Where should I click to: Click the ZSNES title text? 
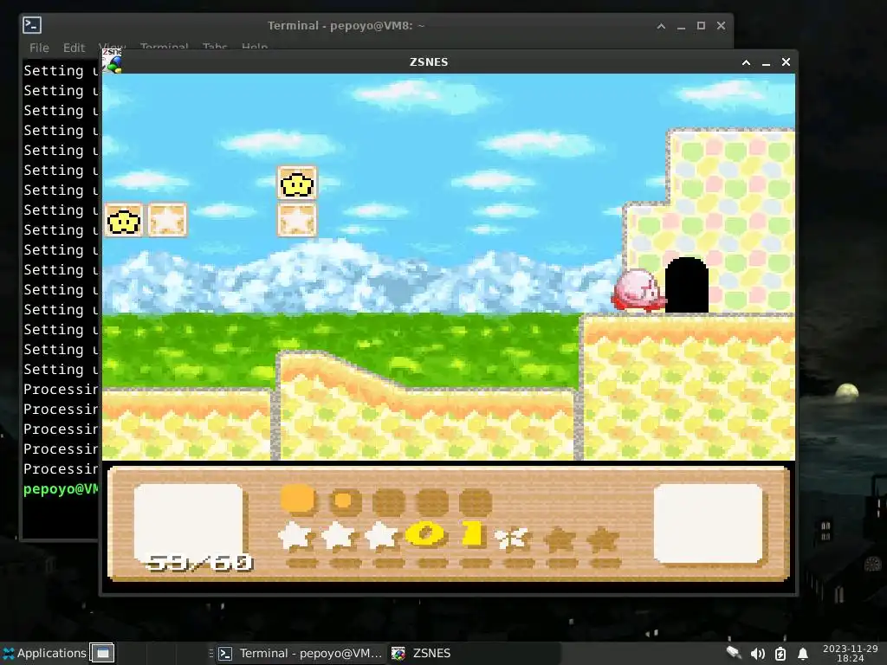(429, 62)
